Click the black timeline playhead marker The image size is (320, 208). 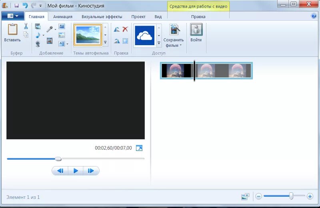pyautogui.click(x=194, y=71)
